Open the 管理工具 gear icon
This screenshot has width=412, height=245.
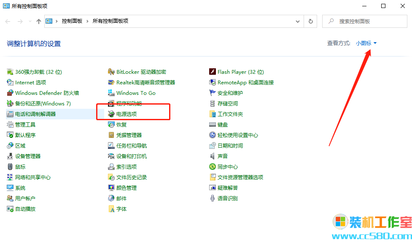tap(10, 124)
